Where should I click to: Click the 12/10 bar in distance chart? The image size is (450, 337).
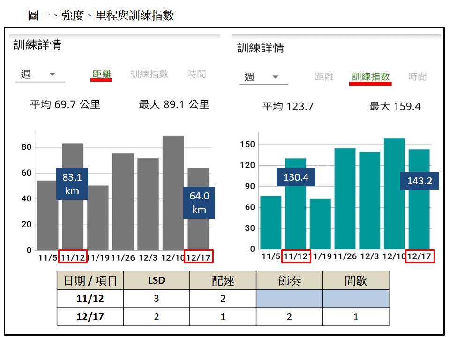click(x=173, y=192)
